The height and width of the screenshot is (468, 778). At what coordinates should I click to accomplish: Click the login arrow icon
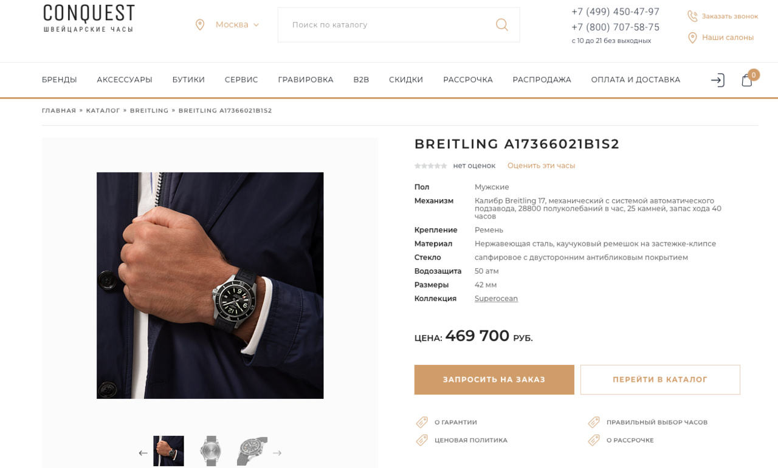point(718,80)
